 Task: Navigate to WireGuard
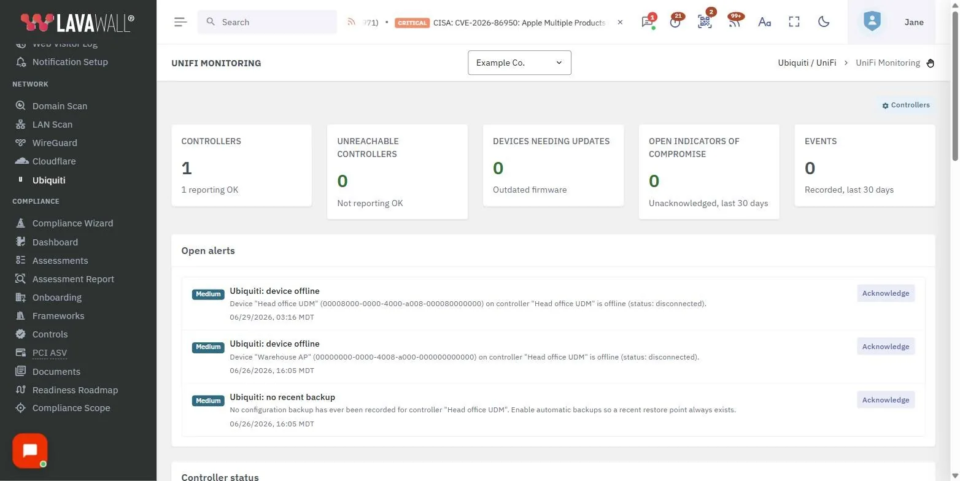point(55,142)
